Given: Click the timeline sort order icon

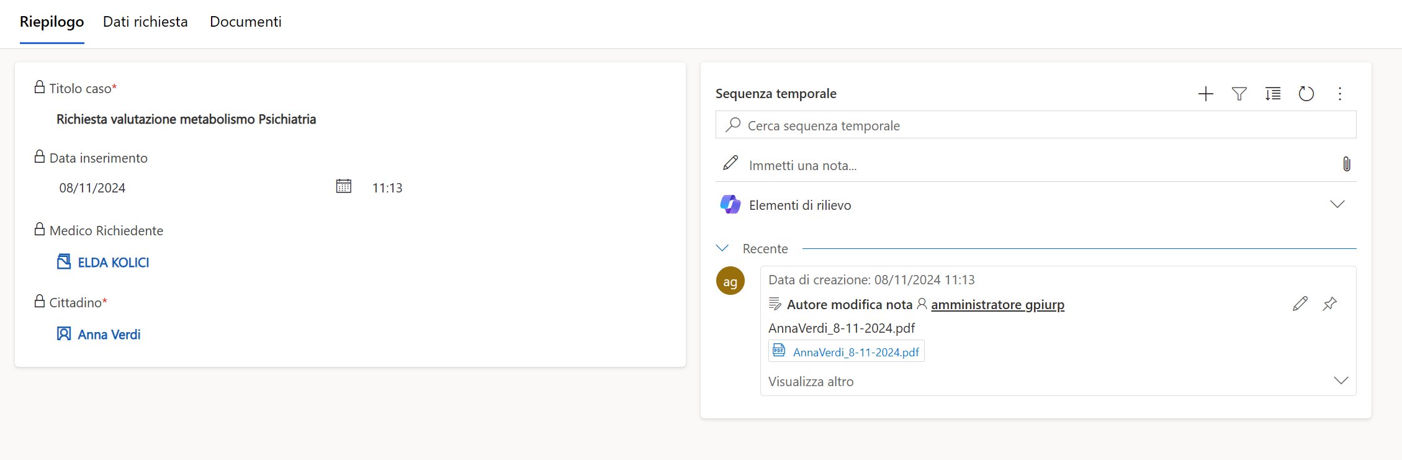Looking at the screenshot, I should (x=1273, y=94).
